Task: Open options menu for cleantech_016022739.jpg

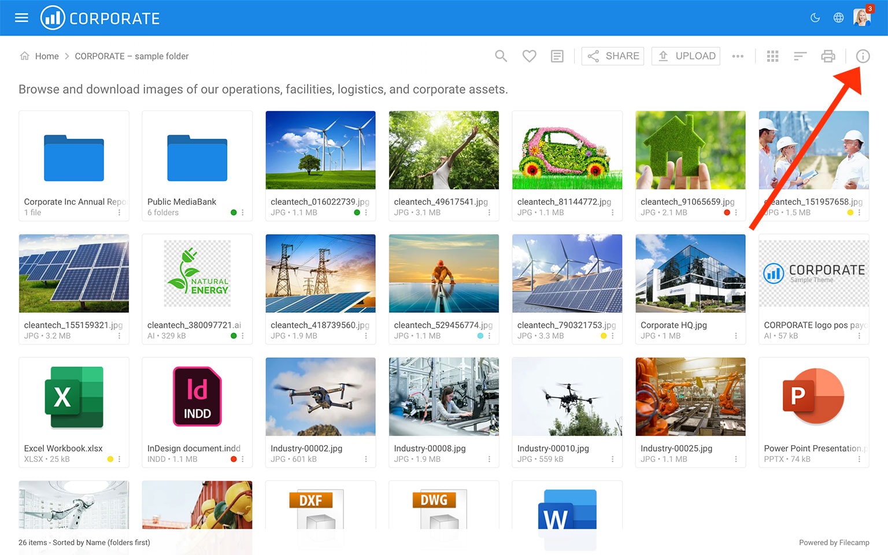Action: pyautogui.click(x=366, y=213)
